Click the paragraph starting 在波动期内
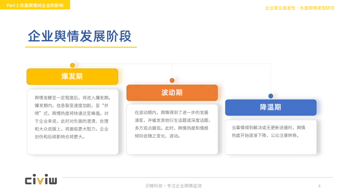The width and height of the screenshot is (347, 195). tap(173, 124)
